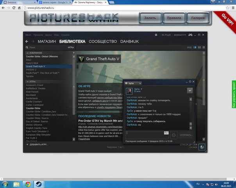The image size is (236, 188).
Task: Switch to grid view icon
Action: 204,47
